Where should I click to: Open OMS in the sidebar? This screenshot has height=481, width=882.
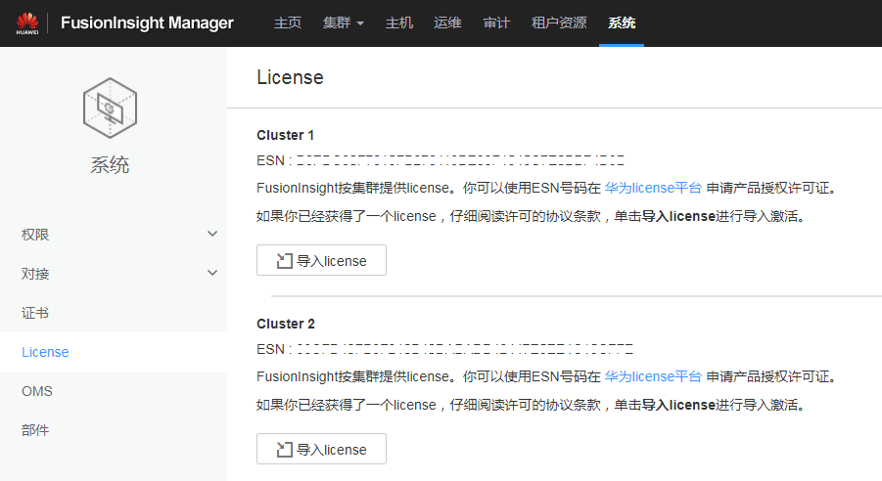(37, 391)
